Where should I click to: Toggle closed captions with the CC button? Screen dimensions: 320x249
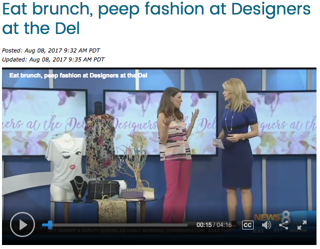[x=248, y=225]
